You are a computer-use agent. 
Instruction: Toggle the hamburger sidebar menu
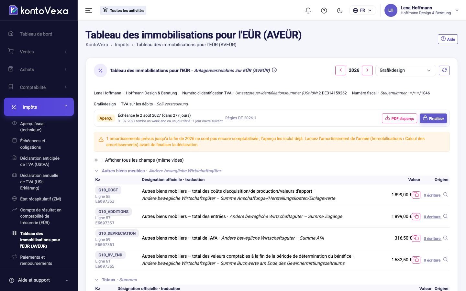pos(89,10)
